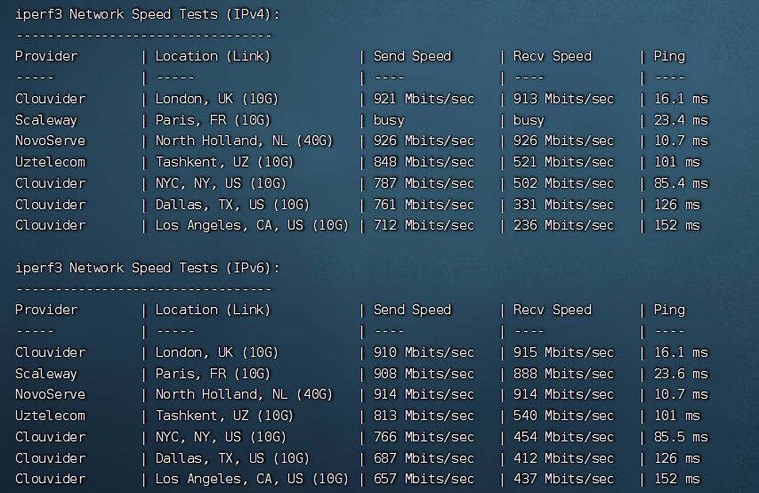
Task: Click Dallas, TX, US (10G) in IPv4 table
Action: 232,205
